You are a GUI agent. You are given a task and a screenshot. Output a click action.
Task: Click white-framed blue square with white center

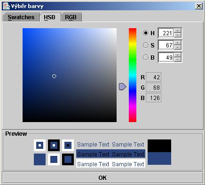click(39, 145)
